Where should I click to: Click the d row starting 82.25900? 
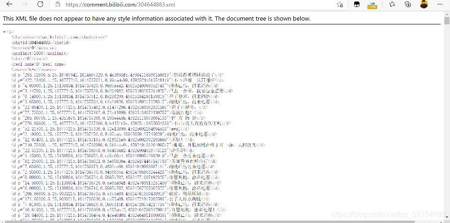click(x=114, y=161)
